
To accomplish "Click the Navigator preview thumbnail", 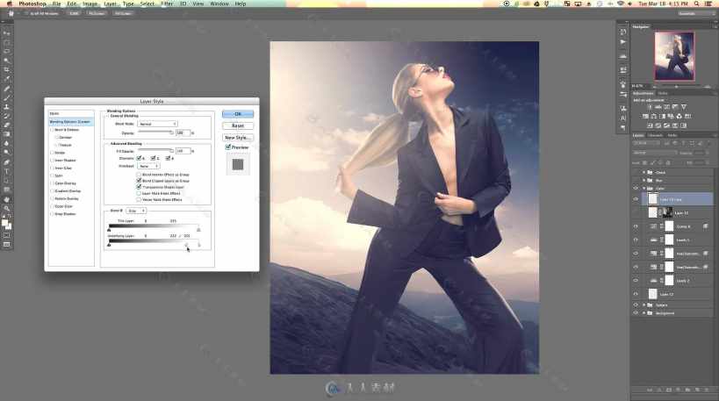I will (x=674, y=56).
